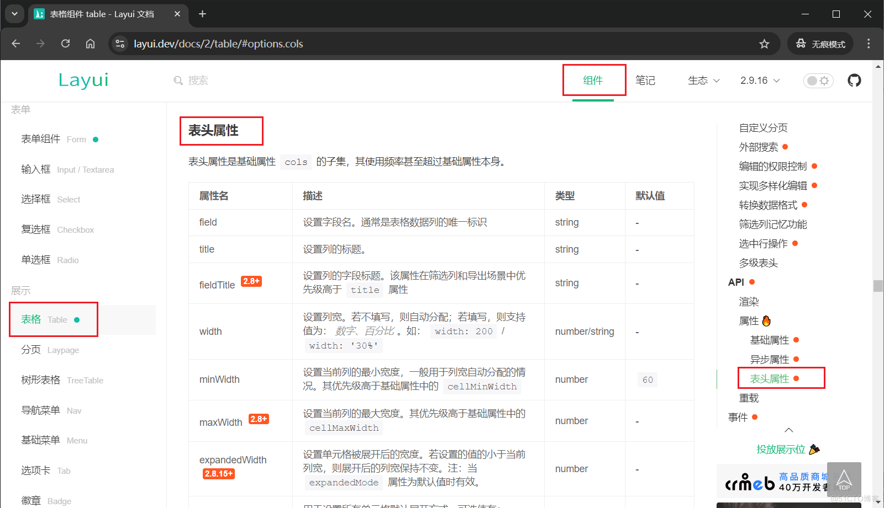Open 投放展示位 ad placement link
This screenshot has width=884, height=508.
[788, 450]
